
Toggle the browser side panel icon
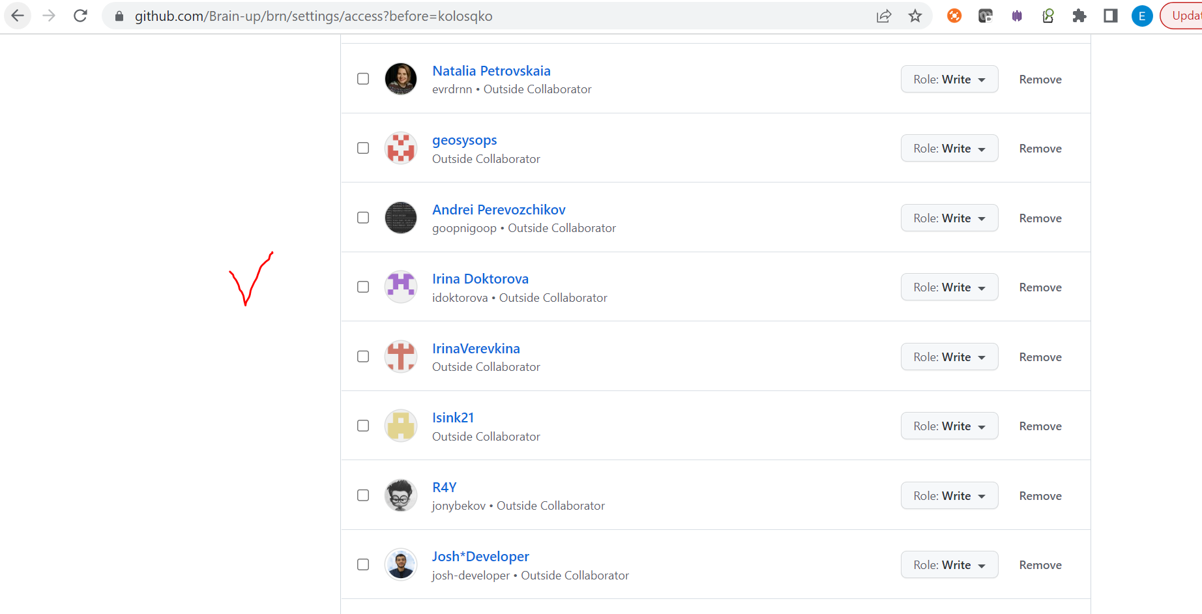pyautogui.click(x=1111, y=16)
